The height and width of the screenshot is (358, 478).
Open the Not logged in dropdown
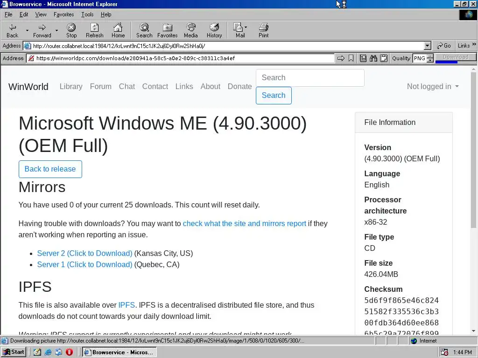click(x=433, y=86)
